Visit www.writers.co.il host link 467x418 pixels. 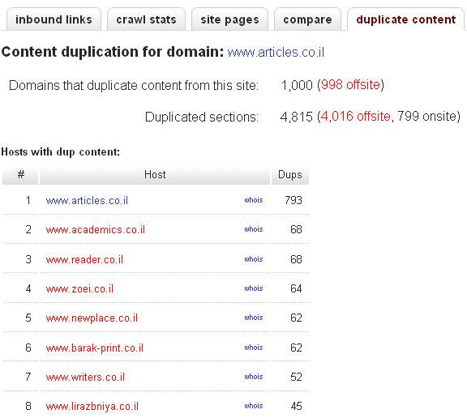[x=85, y=377]
